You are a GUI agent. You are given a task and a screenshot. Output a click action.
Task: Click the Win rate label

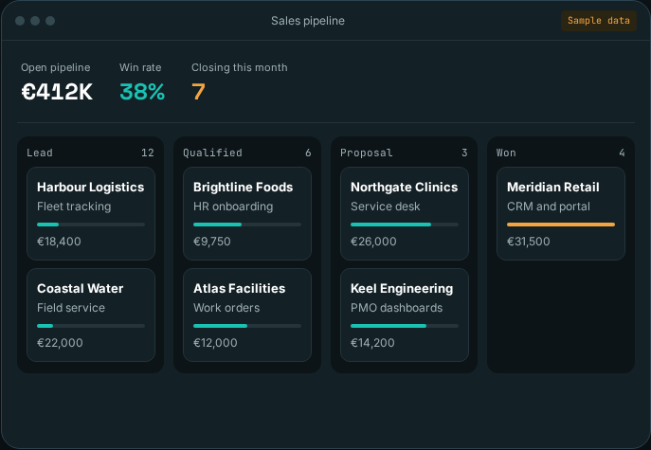pyautogui.click(x=140, y=67)
